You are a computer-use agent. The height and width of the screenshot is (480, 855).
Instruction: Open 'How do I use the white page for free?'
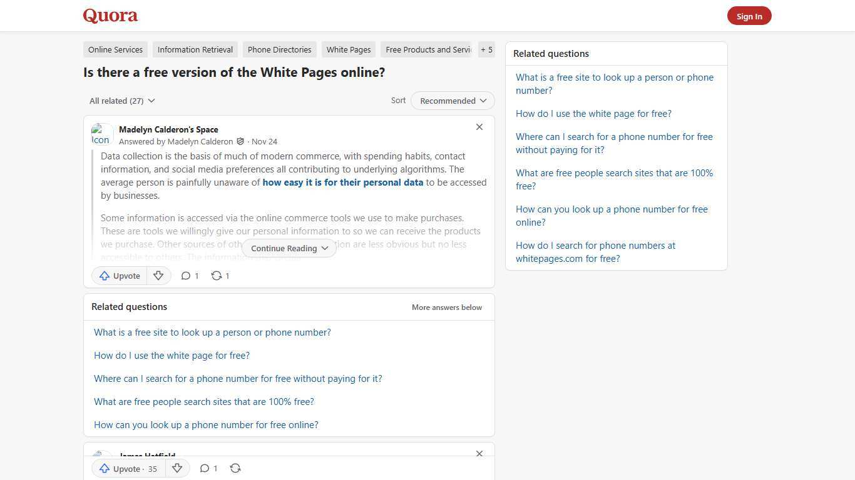tap(172, 355)
